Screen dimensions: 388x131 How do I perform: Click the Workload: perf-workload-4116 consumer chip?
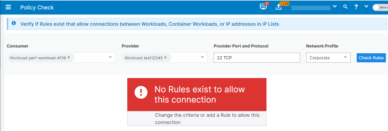41,58
